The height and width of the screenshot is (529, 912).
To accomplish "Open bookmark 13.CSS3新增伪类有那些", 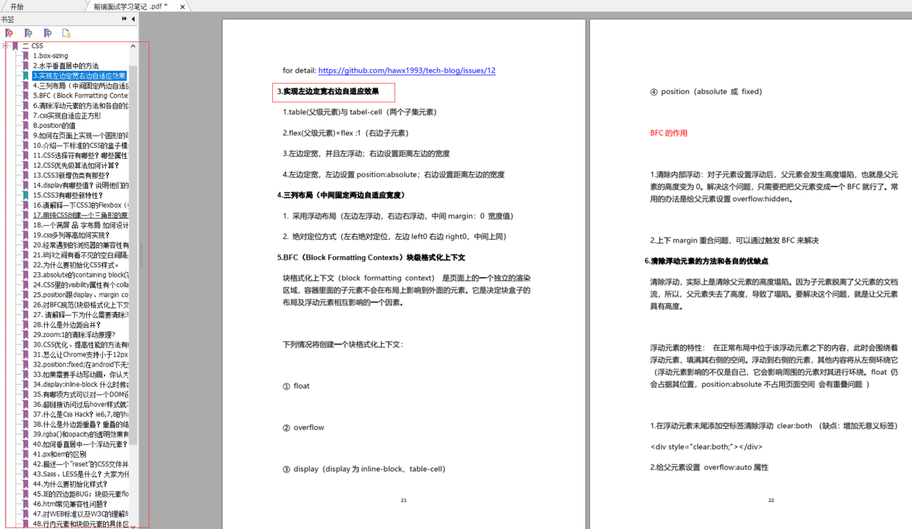I will (71, 175).
